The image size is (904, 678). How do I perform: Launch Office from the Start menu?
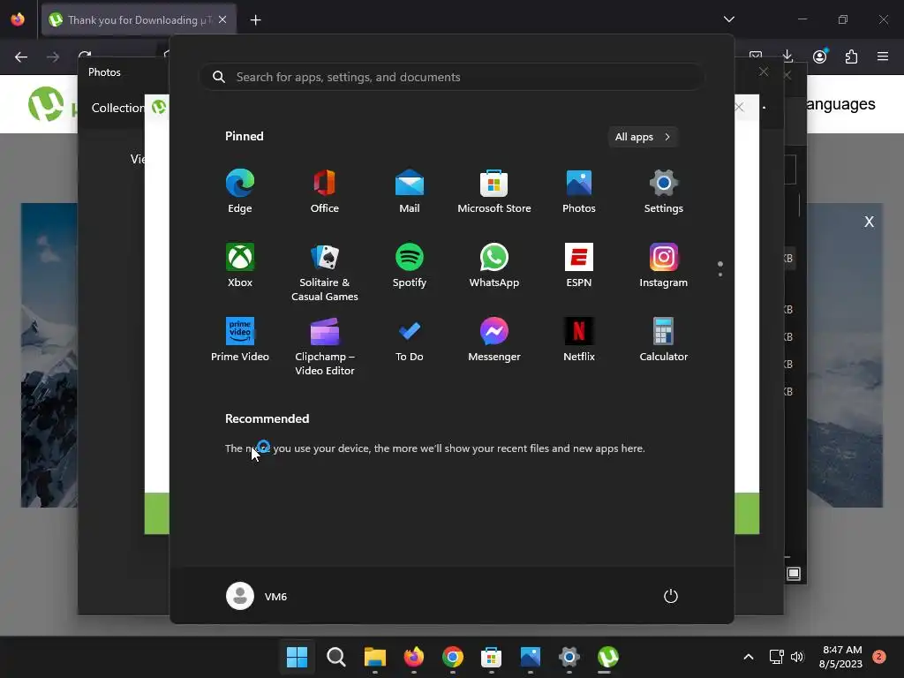click(x=325, y=192)
